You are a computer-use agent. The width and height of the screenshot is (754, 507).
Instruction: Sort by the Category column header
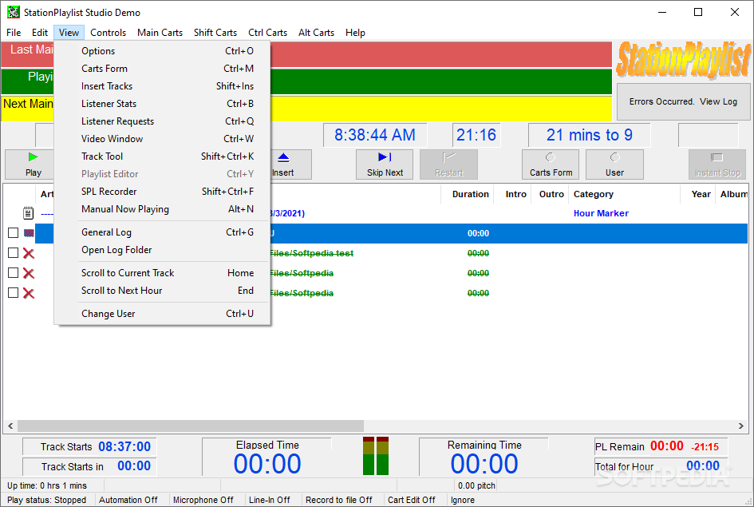(x=625, y=194)
